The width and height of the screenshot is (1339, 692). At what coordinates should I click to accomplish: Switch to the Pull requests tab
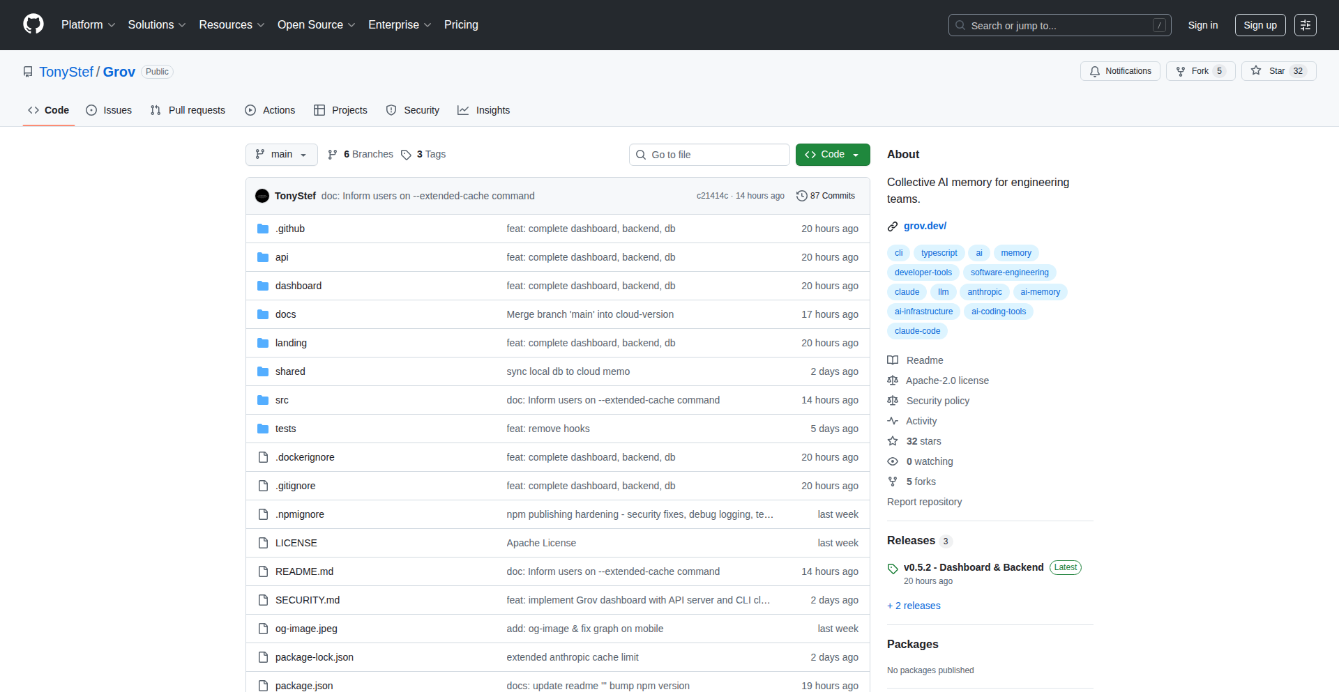pyautogui.click(x=188, y=110)
